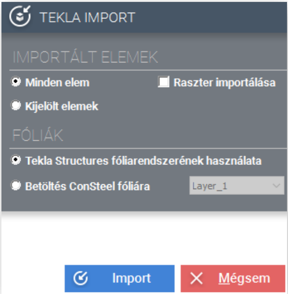288x294 pixels.
Task: Click the circular checkmark icon on Import button
Action: 81,278
